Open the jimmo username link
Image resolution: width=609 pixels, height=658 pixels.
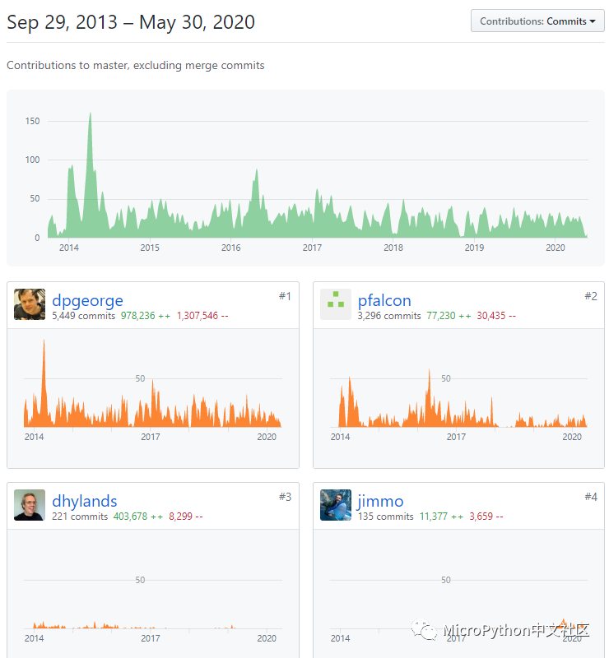coord(380,501)
